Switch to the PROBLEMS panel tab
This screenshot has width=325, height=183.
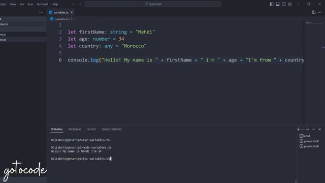(x=75, y=129)
